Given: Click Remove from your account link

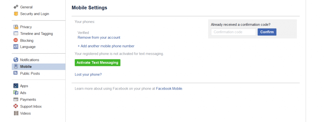Looking at the screenshot, I should pyautogui.click(x=99, y=37).
